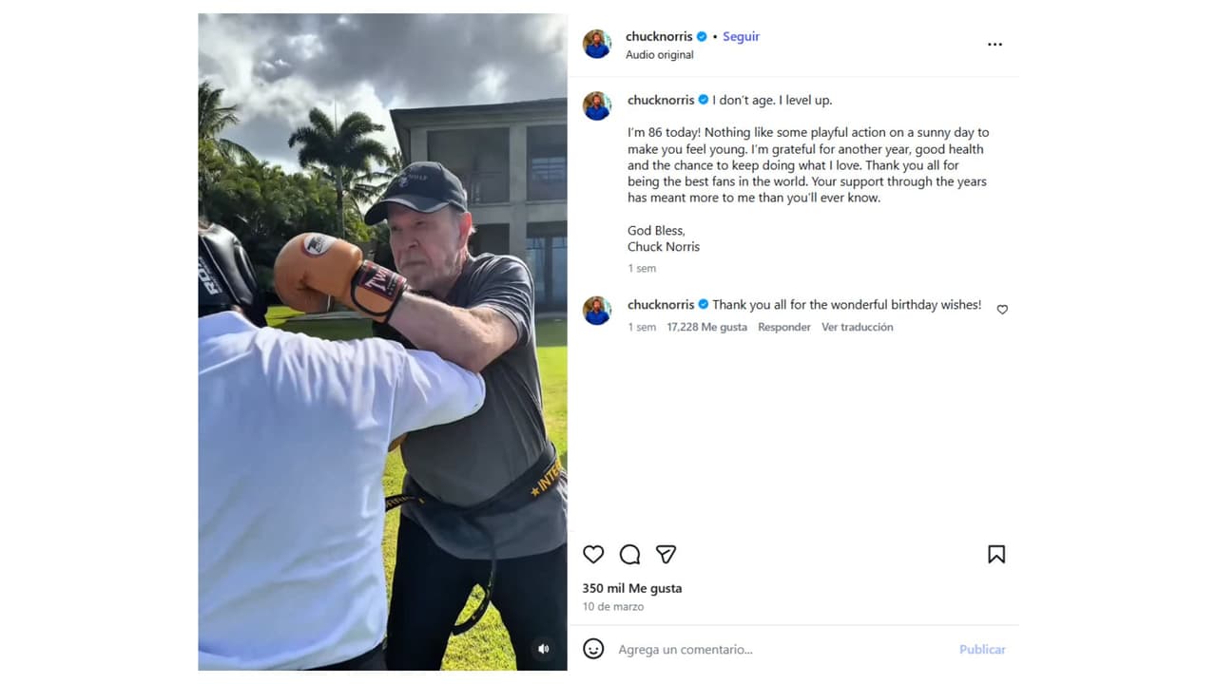Save the post with the bookmark icon
The width and height of the screenshot is (1217, 684).
(996, 554)
